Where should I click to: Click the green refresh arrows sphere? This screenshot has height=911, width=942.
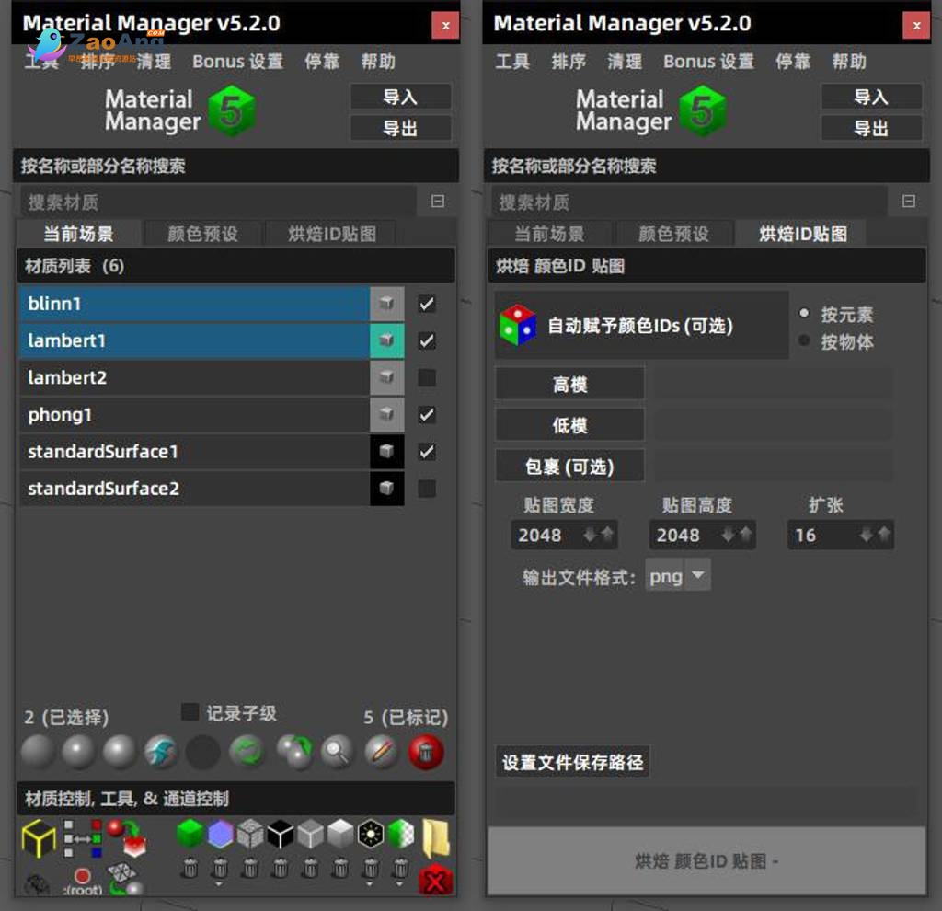point(247,751)
